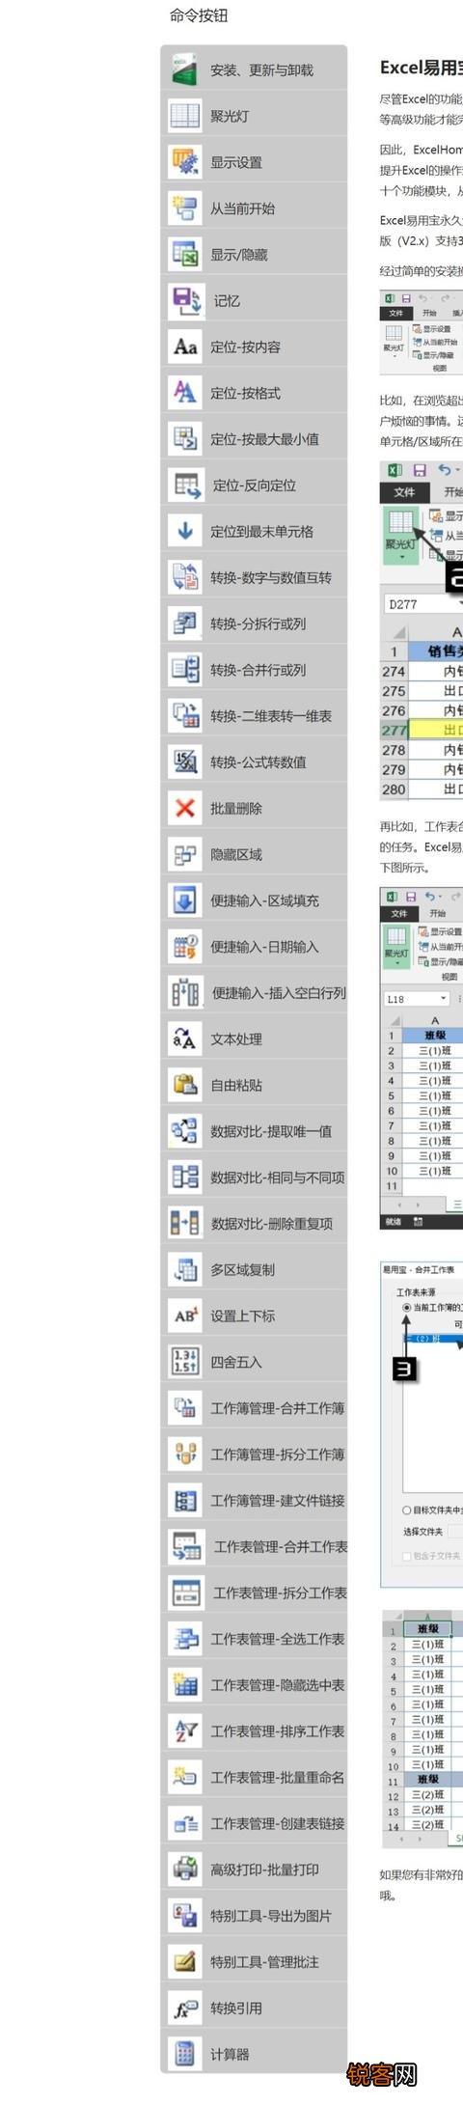
Task: Select the 转换-分拆行或列 icon
Action: point(184,623)
